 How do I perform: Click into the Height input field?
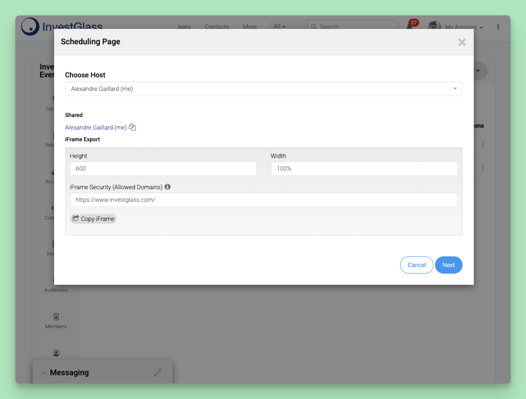click(163, 168)
